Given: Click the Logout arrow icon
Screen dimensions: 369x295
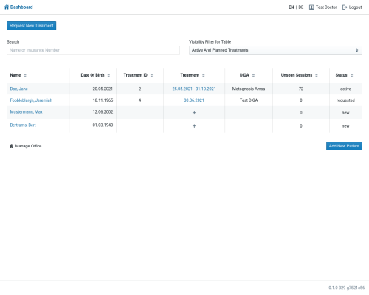Looking at the screenshot, I should [x=345, y=7].
